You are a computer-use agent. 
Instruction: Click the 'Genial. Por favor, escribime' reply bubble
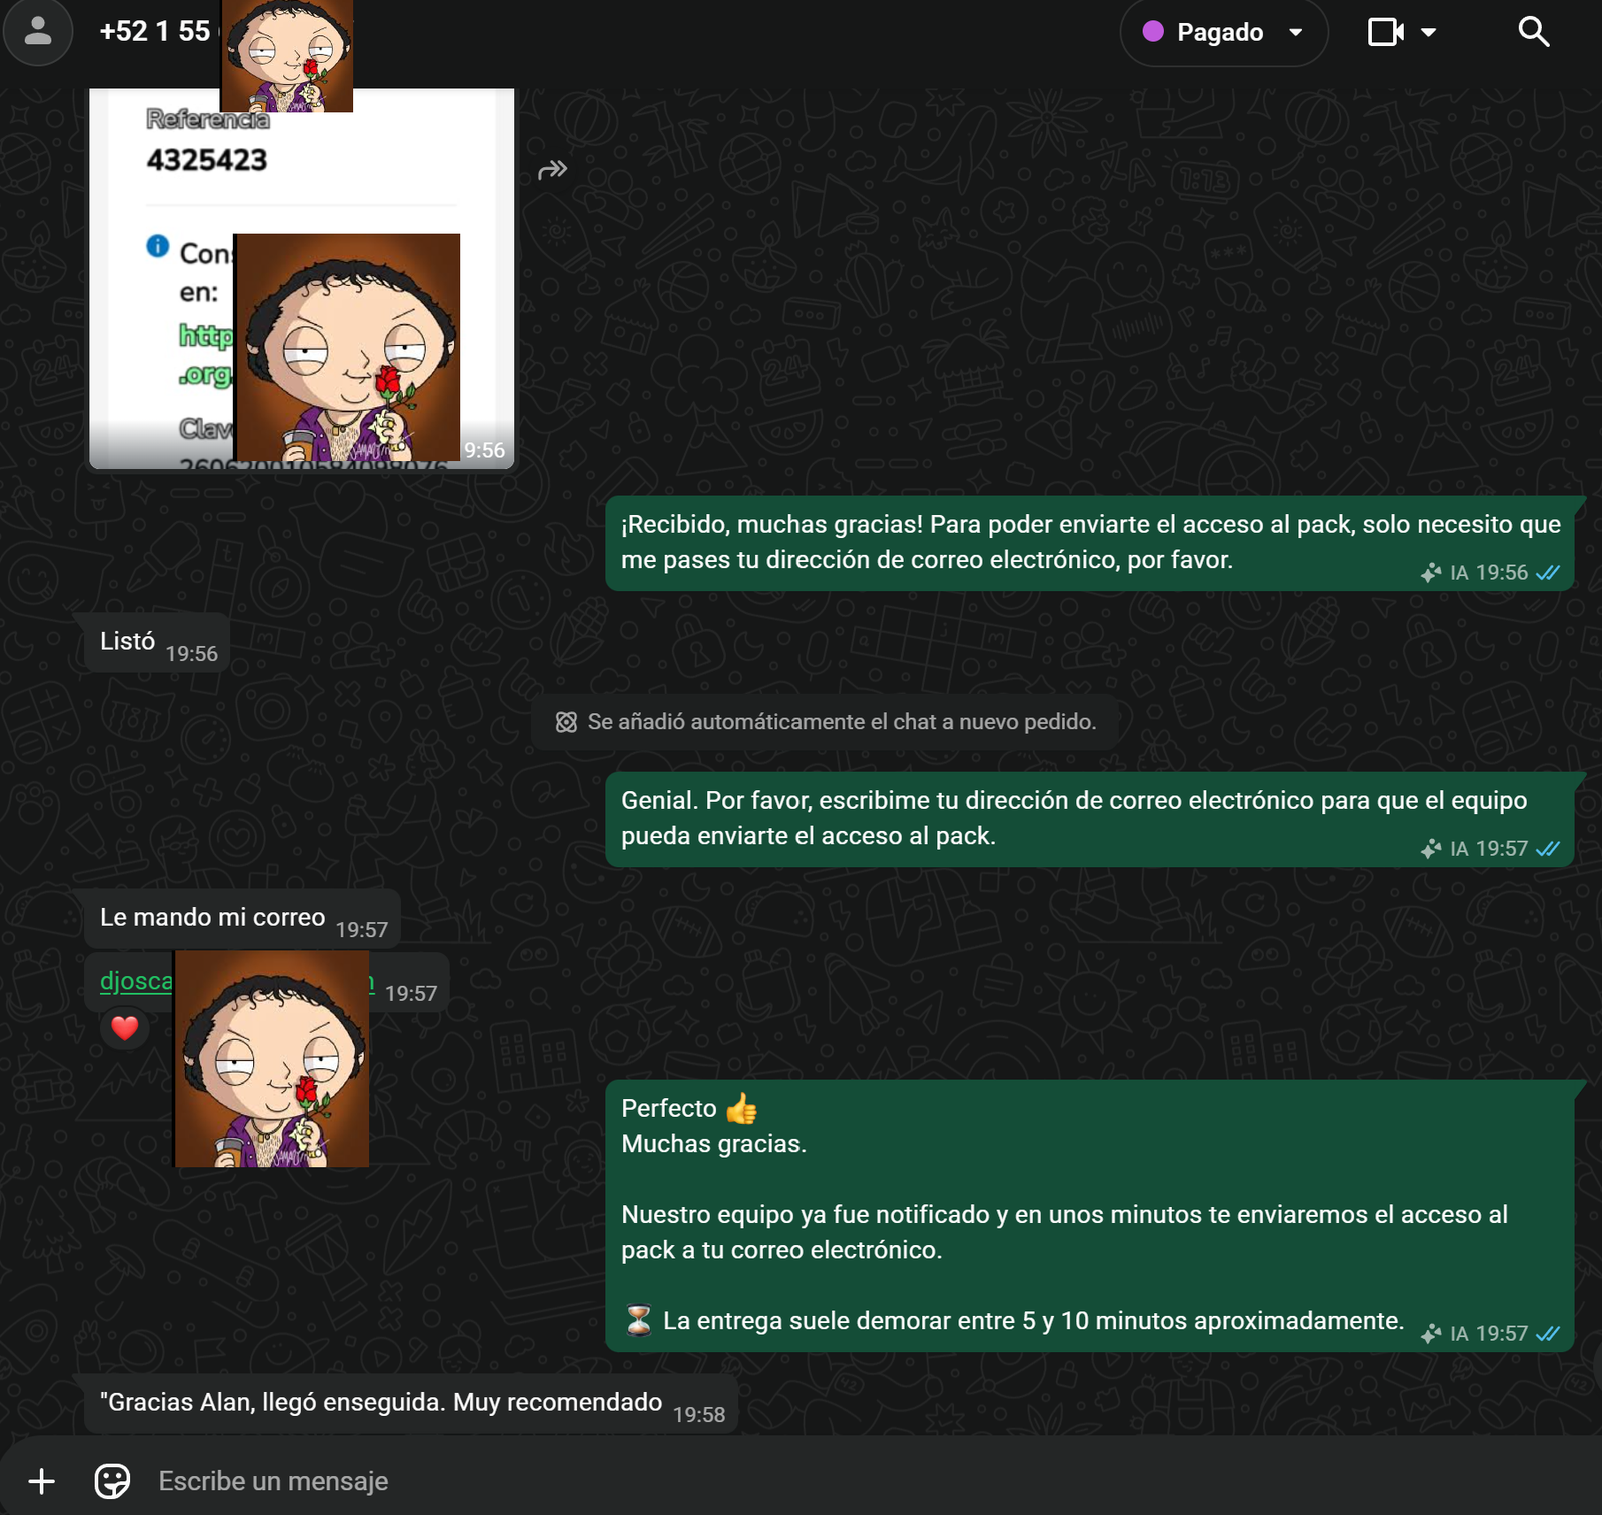point(1090,819)
